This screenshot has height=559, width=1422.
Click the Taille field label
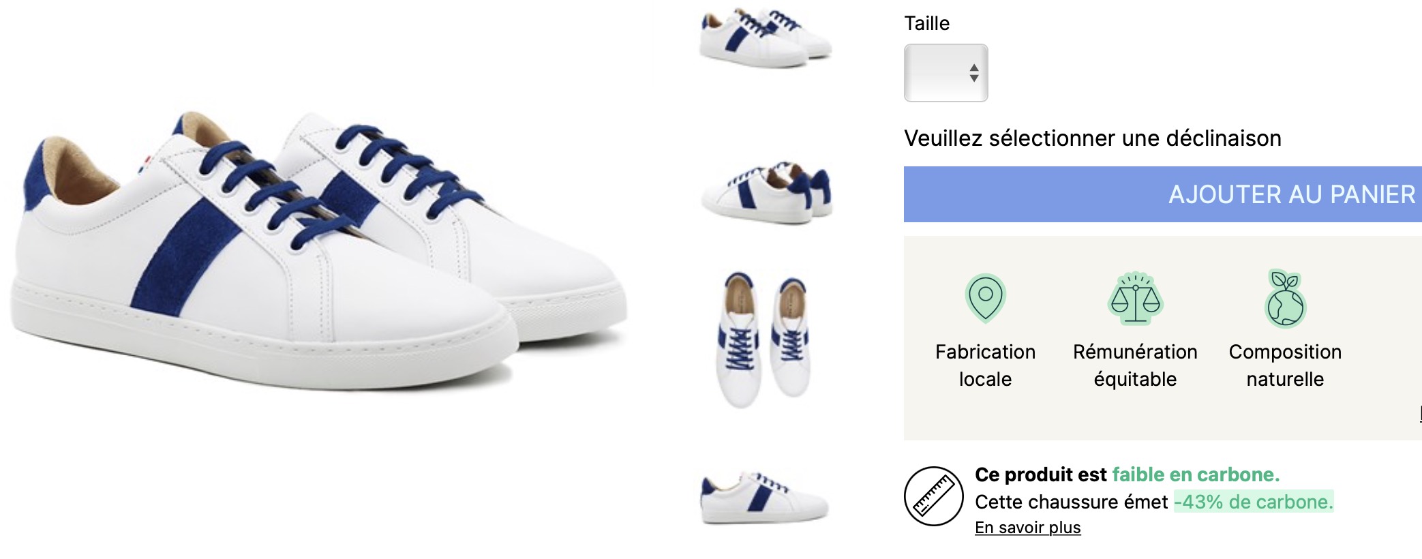point(926,23)
